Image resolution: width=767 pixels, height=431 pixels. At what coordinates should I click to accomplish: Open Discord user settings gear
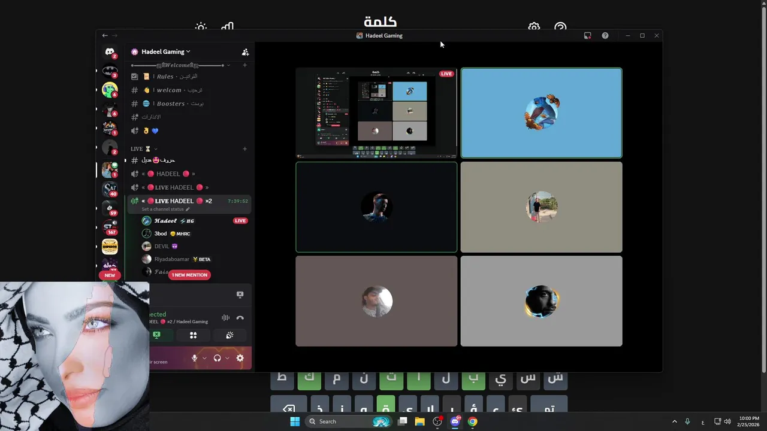(240, 358)
